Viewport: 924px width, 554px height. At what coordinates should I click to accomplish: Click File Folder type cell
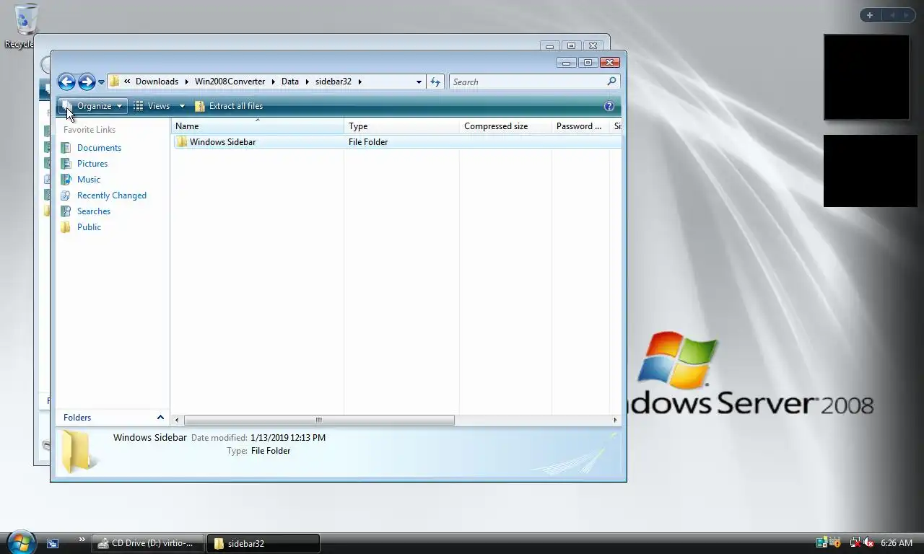coord(368,142)
